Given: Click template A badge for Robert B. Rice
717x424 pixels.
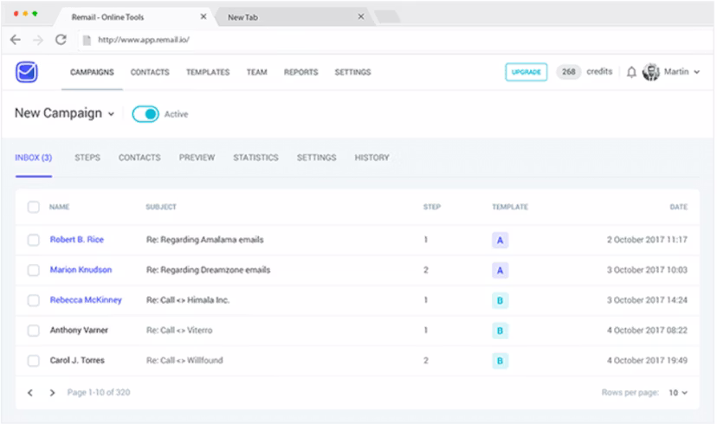Looking at the screenshot, I should coord(500,241).
